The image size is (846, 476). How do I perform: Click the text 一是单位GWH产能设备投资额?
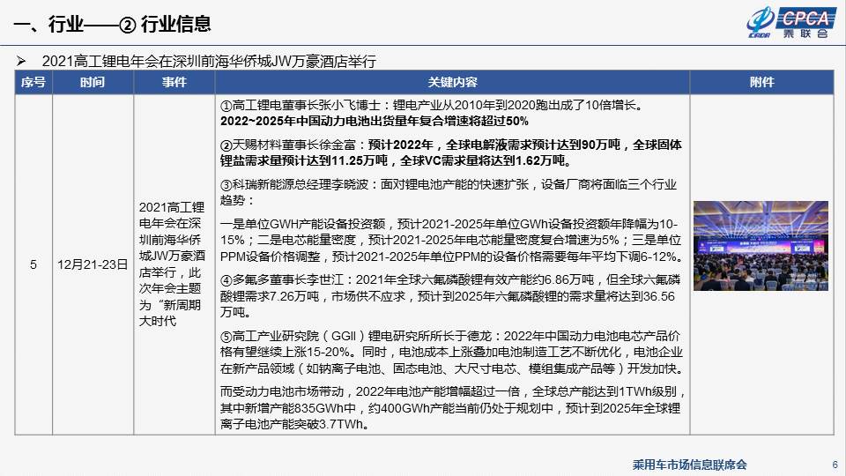302,224
